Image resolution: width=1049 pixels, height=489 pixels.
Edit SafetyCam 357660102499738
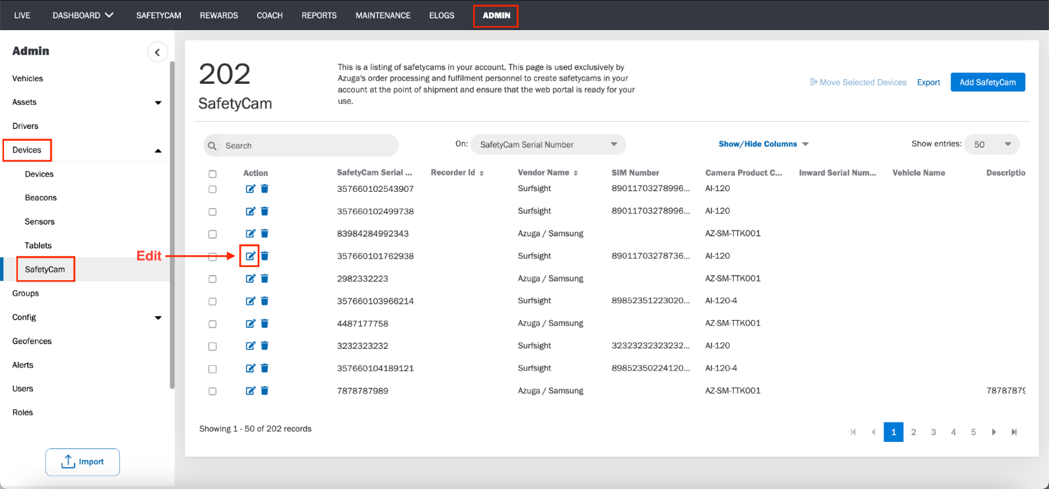click(x=250, y=211)
